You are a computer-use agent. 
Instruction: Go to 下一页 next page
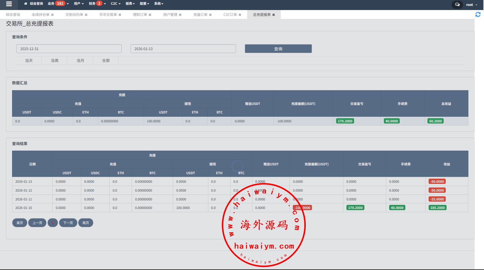click(68, 223)
